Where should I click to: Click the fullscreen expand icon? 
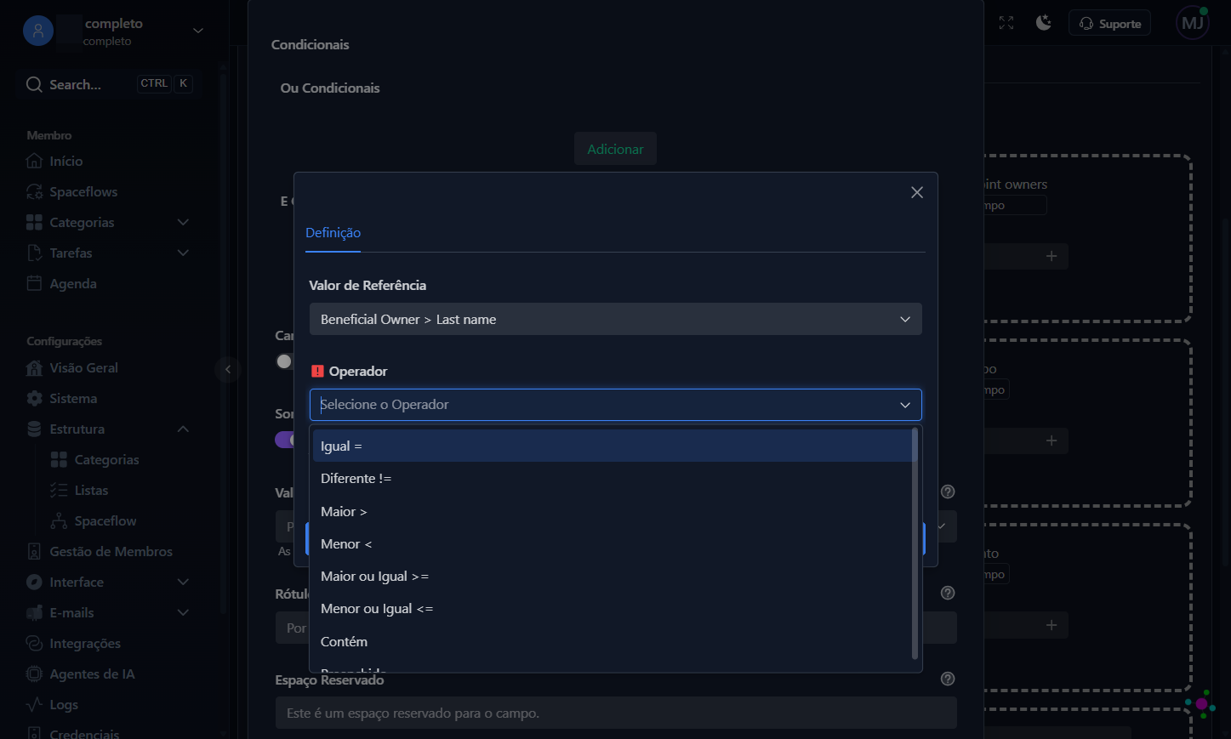click(x=1006, y=23)
